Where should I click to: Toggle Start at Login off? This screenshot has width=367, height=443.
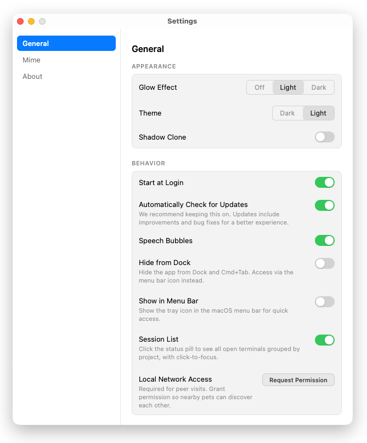click(x=324, y=182)
